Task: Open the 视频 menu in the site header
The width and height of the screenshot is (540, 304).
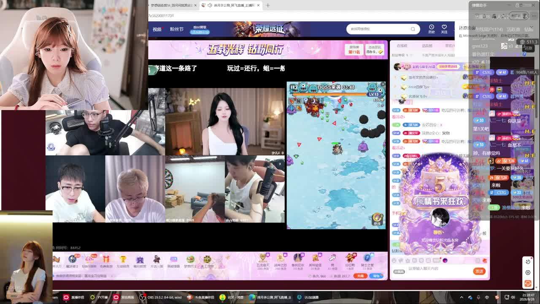Action: tap(157, 29)
